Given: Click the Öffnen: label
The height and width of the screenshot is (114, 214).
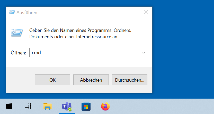Looking at the screenshot, I should [18, 53].
